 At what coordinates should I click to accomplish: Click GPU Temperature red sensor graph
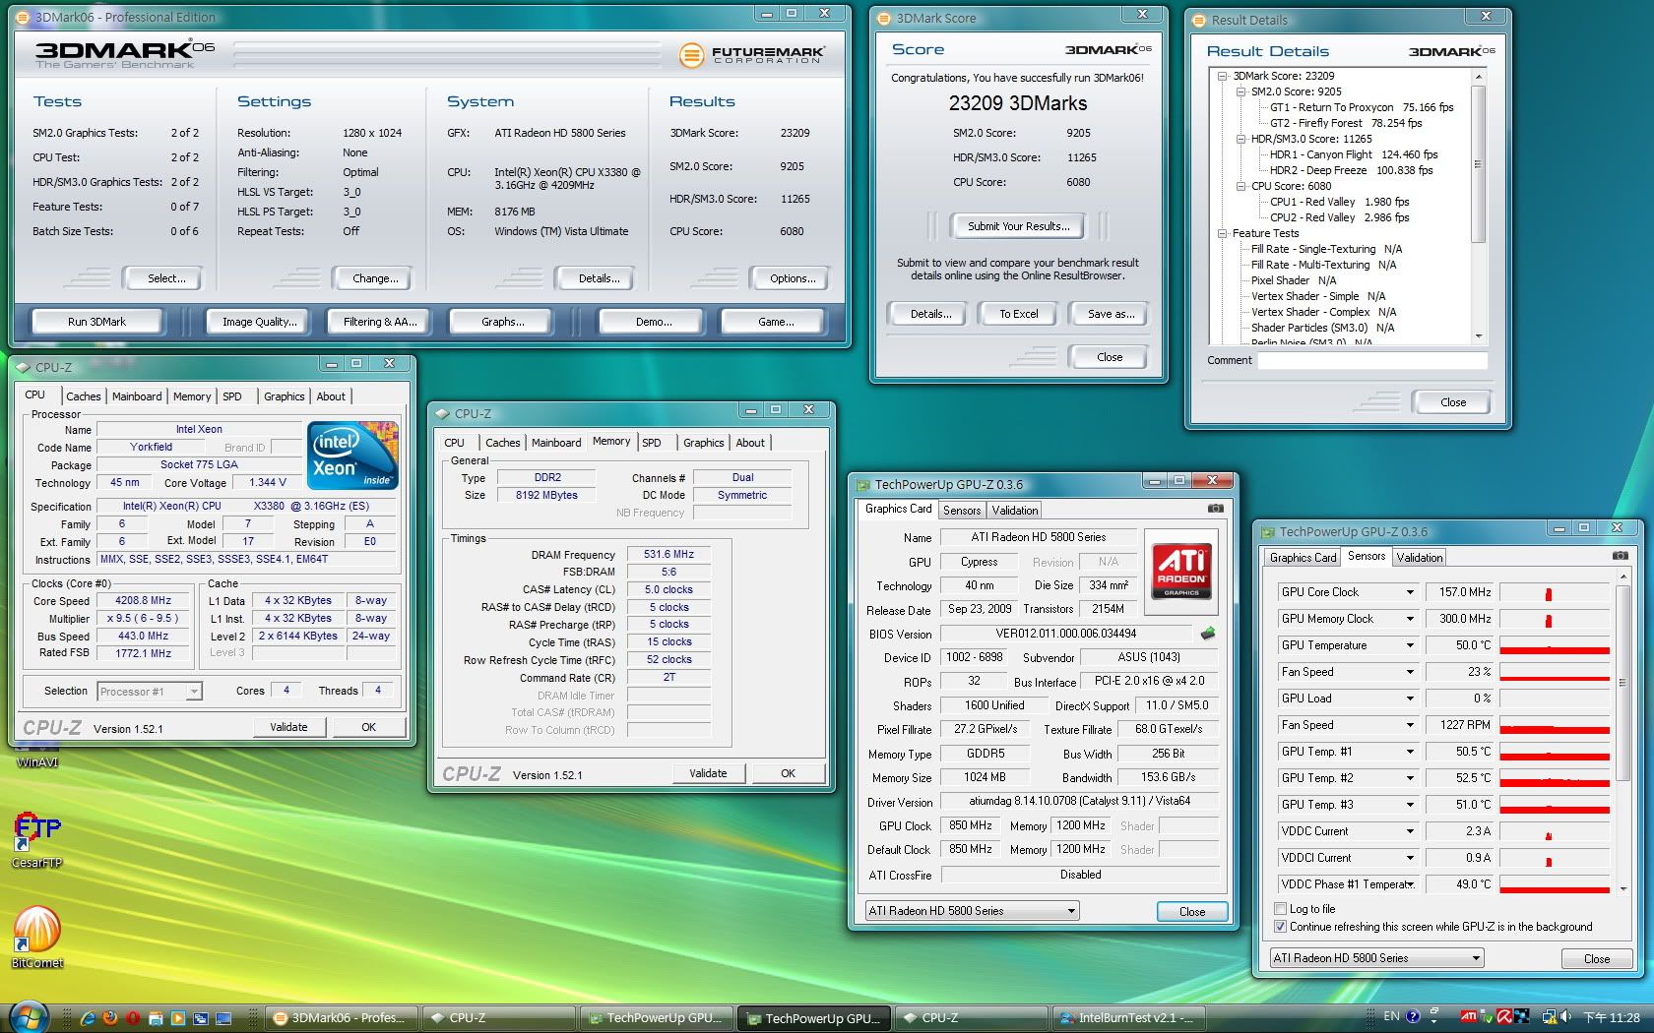coord(1555,645)
